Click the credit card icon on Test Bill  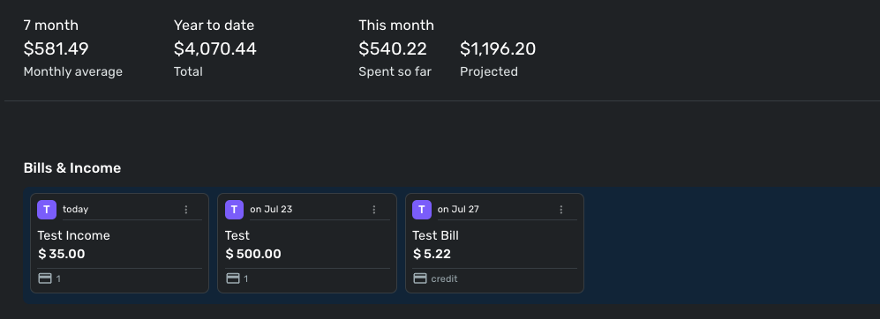(x=420, y=278)
